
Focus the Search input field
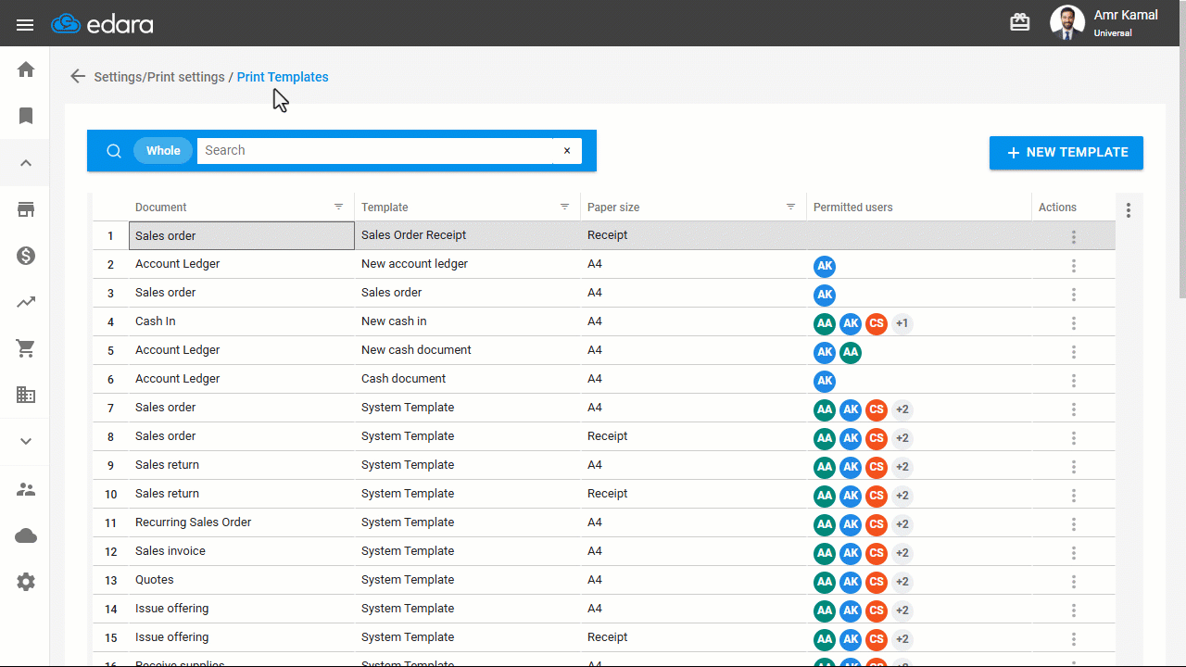pyautogui.click(x=375, y=151)
